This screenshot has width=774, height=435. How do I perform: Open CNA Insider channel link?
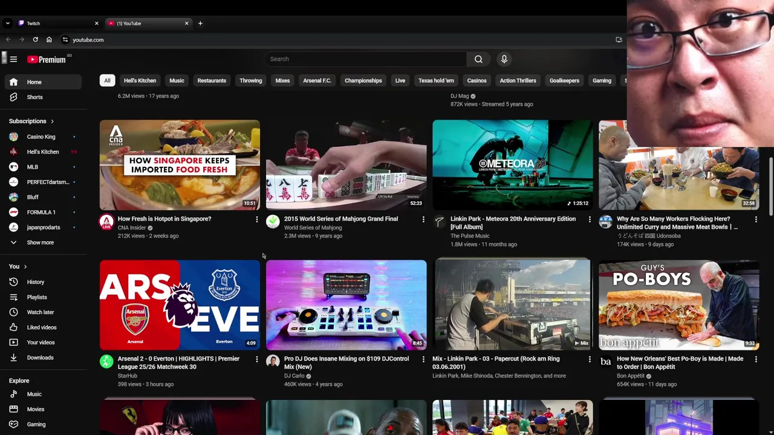pyautogui.click(x=132, y=228)
